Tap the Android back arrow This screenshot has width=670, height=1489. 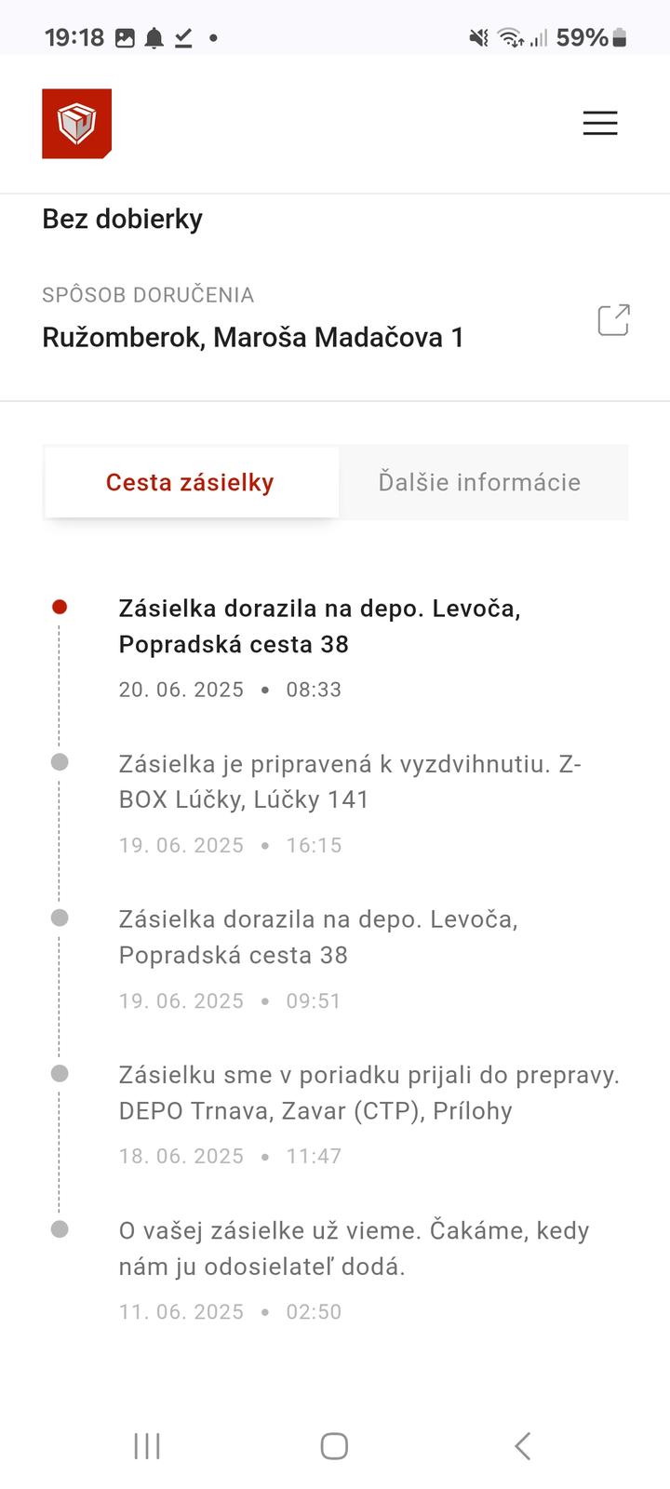pos(522,1446)
